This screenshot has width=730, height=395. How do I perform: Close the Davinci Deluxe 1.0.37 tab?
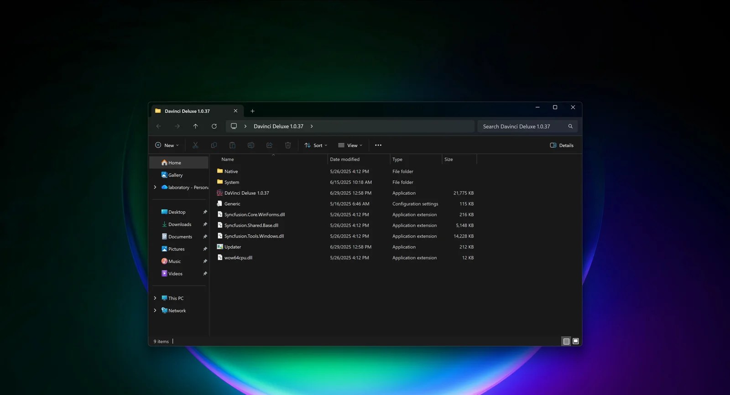coord(235,111)
